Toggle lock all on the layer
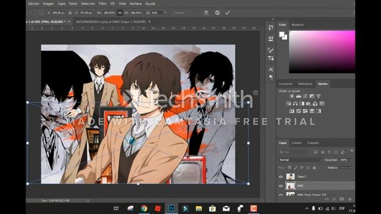The width and height of the screenshot is (381, 214). 314,168
